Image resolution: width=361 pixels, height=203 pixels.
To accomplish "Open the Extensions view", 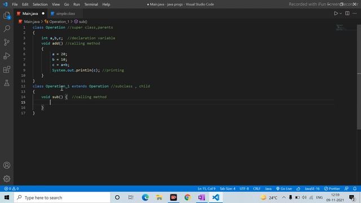I will (x=7, y=69).
